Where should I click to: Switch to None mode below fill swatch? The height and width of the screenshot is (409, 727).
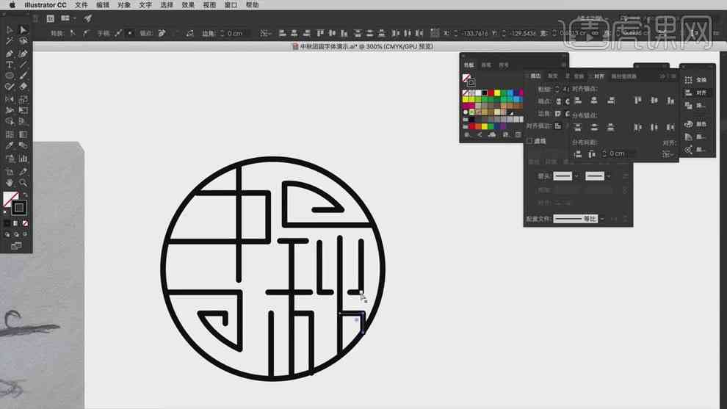[x=25, y=223]
